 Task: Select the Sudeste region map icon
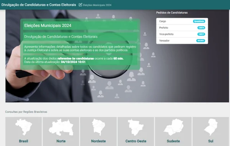173,127
